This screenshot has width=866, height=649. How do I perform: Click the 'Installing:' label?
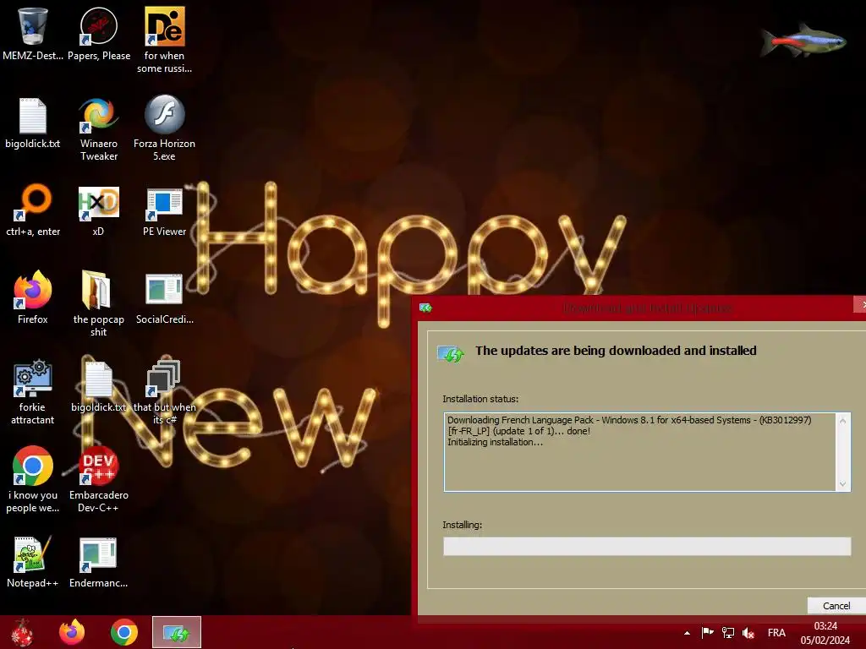click(x=462, y=525)
